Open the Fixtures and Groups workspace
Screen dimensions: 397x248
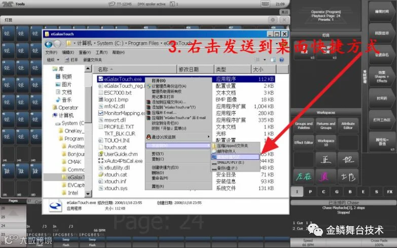click(326, 126)
